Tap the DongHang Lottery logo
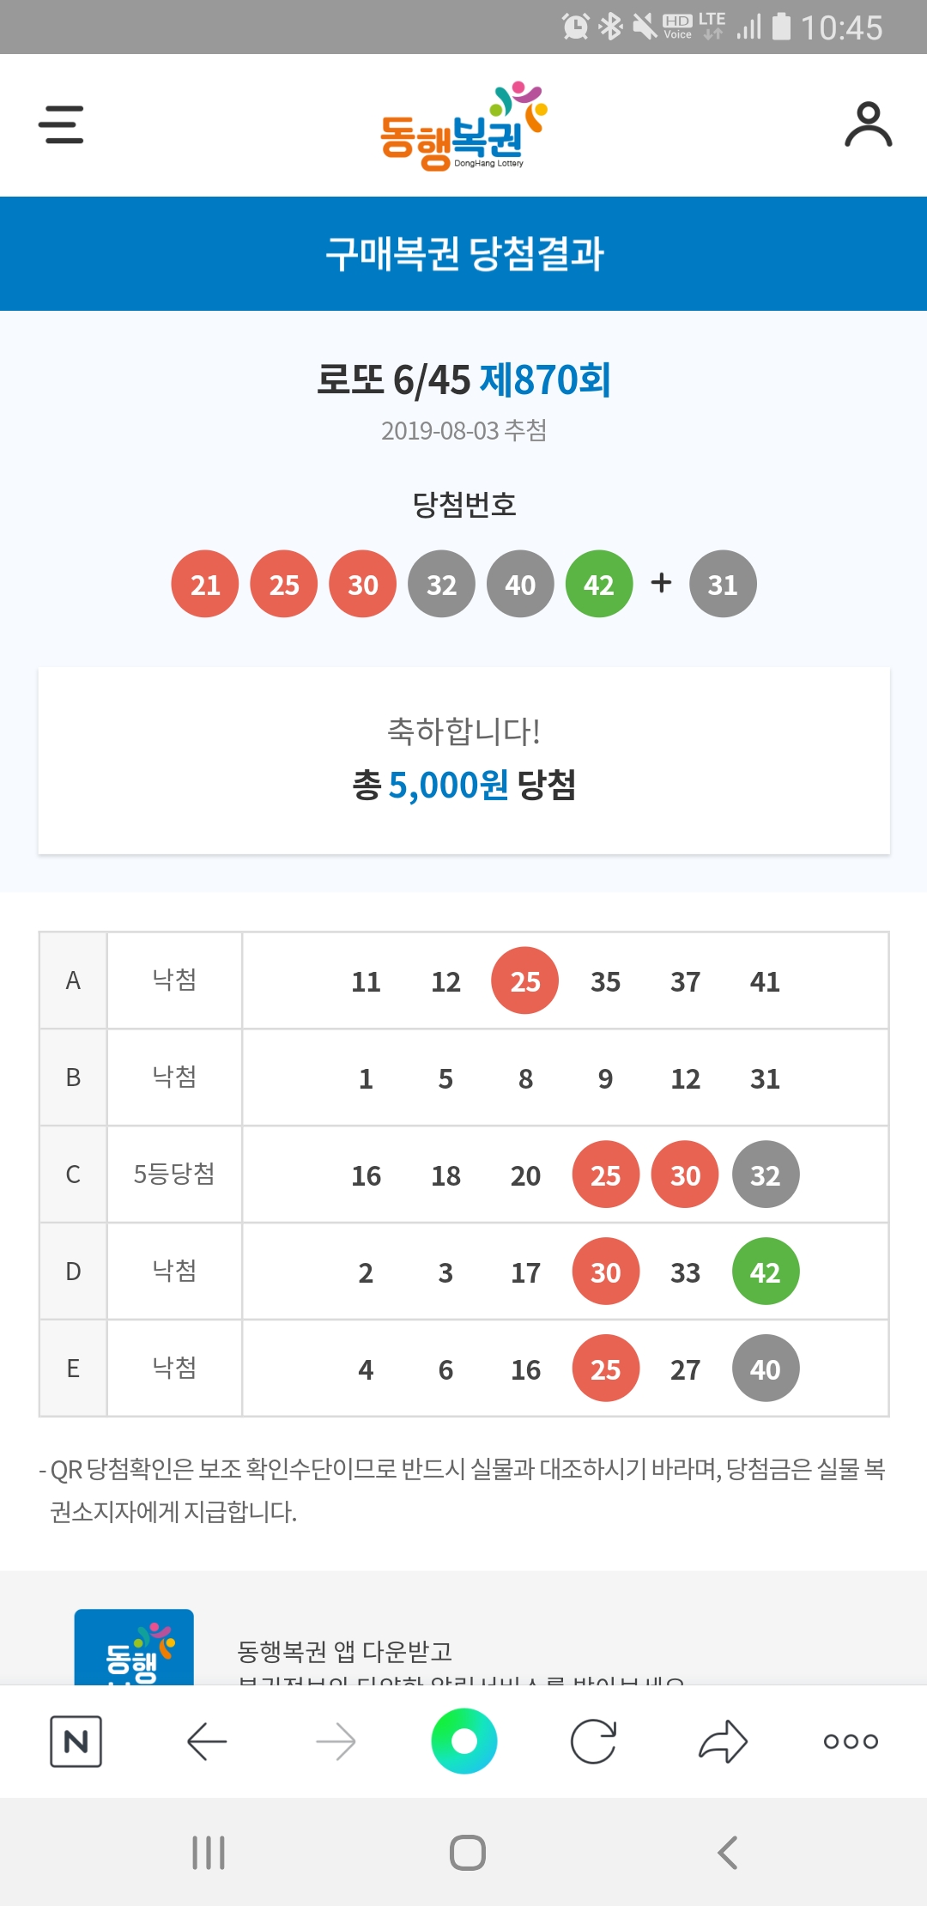 point(463,126)
